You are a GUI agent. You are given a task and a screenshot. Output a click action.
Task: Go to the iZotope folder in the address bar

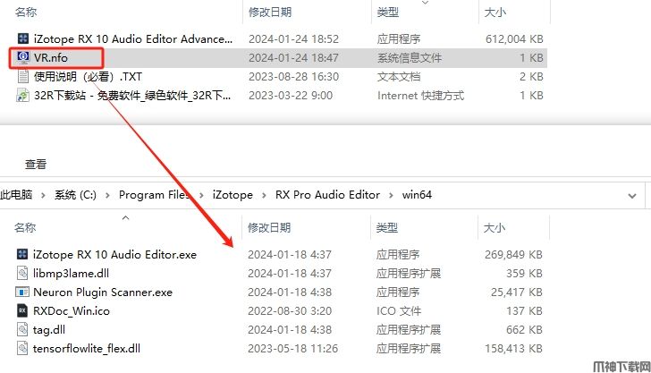(x=232, y=195)
